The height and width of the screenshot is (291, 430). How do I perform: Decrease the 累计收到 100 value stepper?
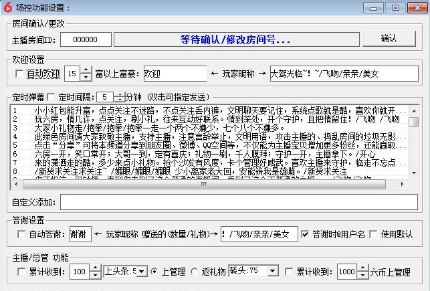[x=95, y=275]
